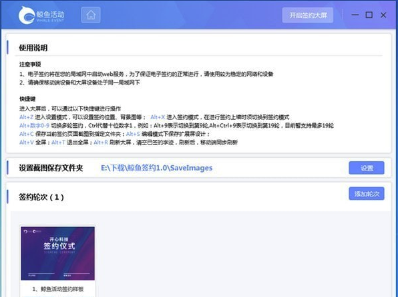Open the E:\下载\鲸鱼签约1.0\SaveImages path link
Screen dimensions: 398x297
click(x=157, y=168)
